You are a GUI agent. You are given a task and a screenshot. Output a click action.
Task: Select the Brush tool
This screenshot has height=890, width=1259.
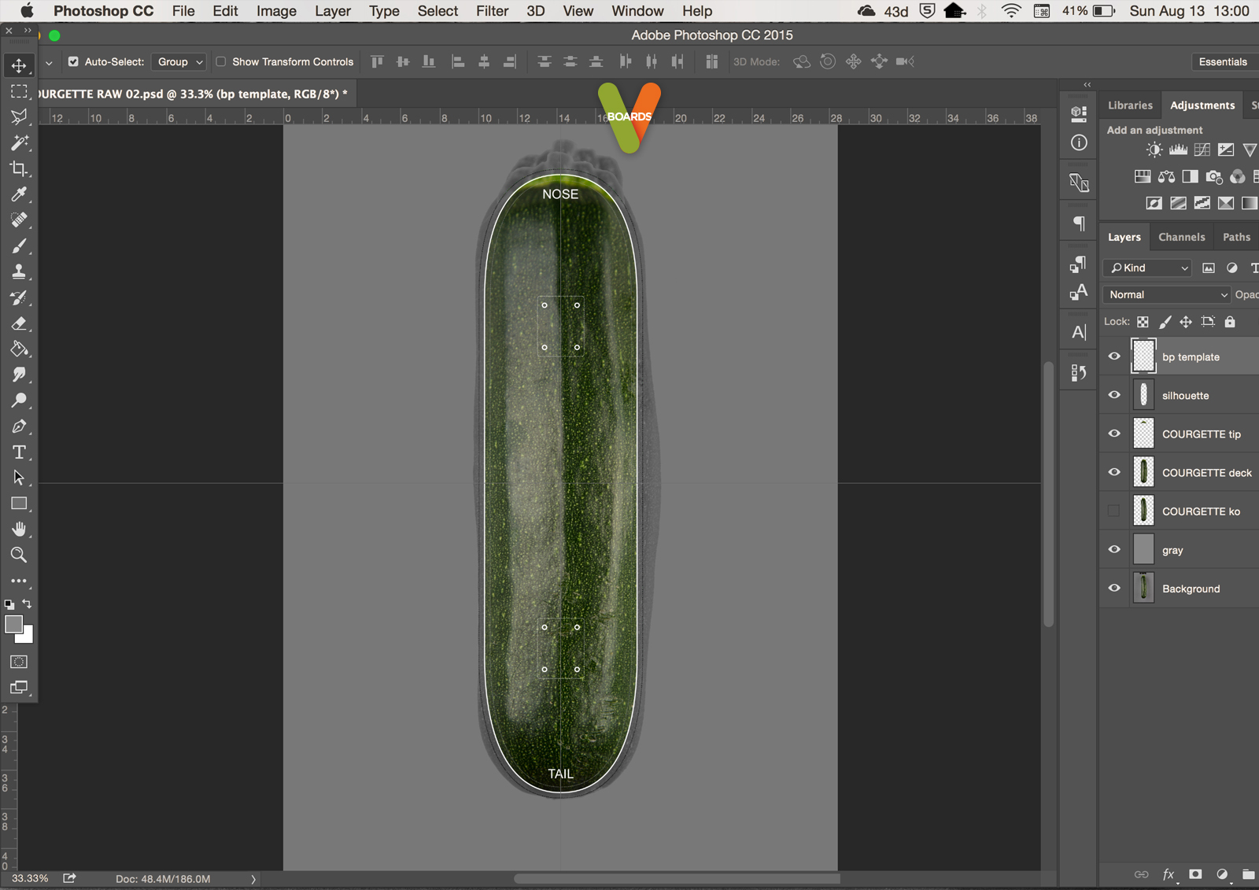click(x=19, y=246)
